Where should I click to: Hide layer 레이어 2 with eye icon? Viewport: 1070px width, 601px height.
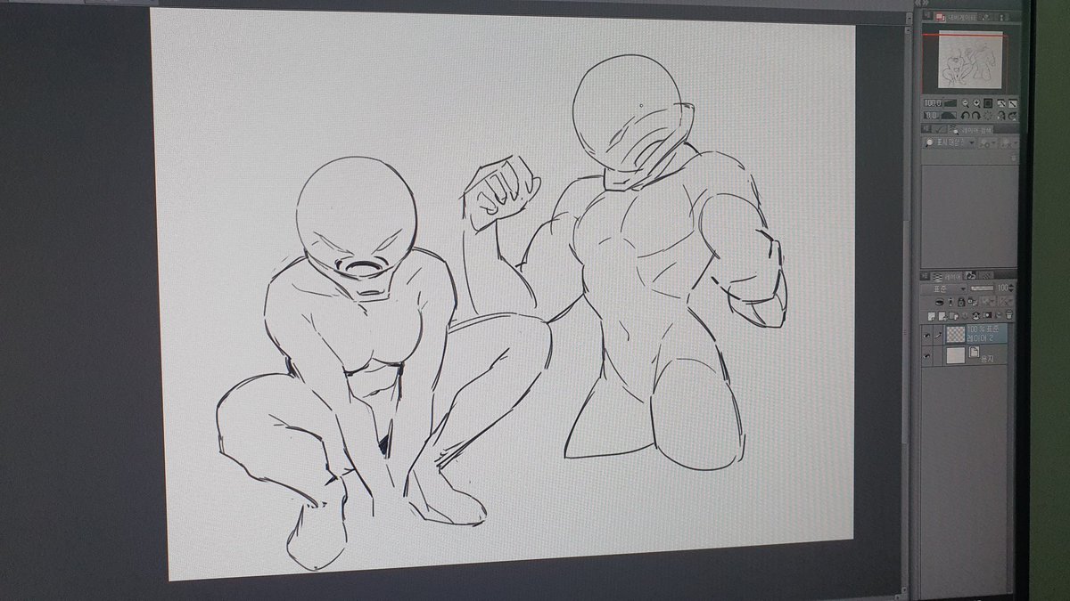[x=926, y=336]
